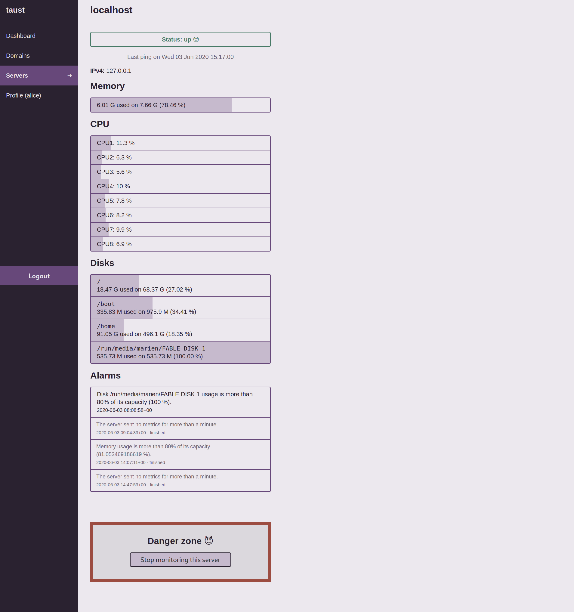
Task: Click the Status: up banner
Action: point(180,39)
